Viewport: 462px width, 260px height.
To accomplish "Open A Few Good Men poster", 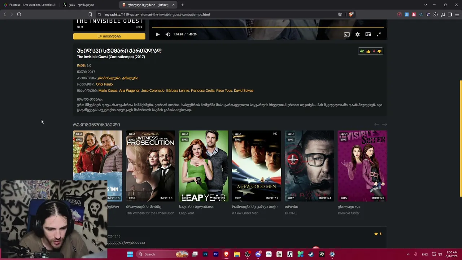I will point(256,166).
